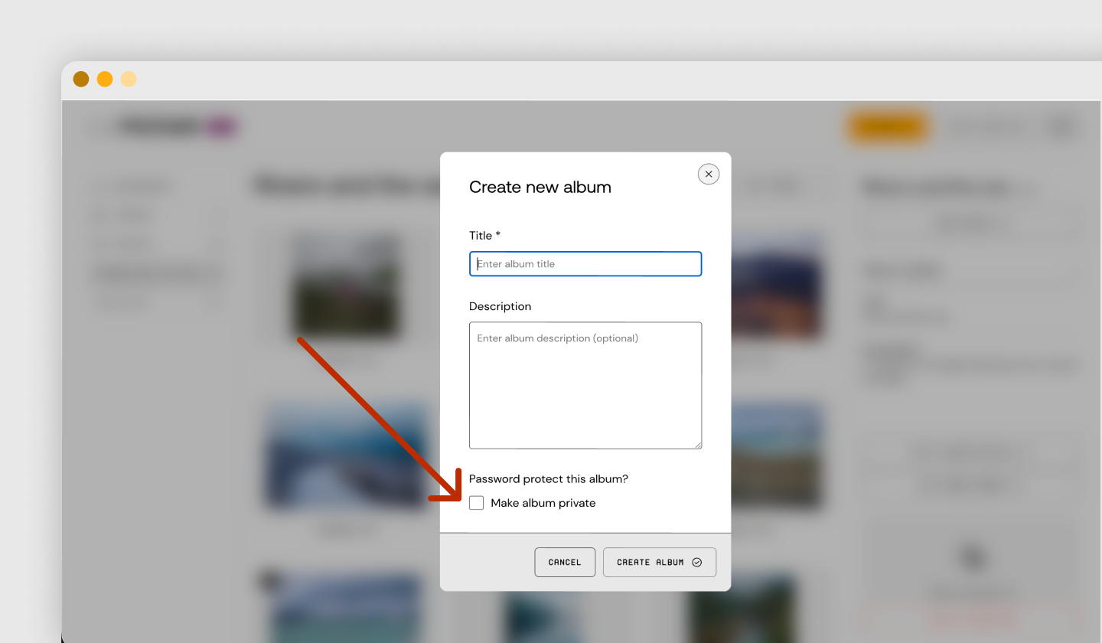Viewport: 1102px width, 643px height.
Task: Grab the Description box resize handle
Action: pos(697,444)
